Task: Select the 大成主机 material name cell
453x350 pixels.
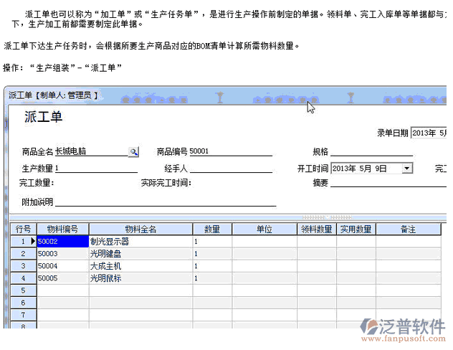Action: [140, 266]
